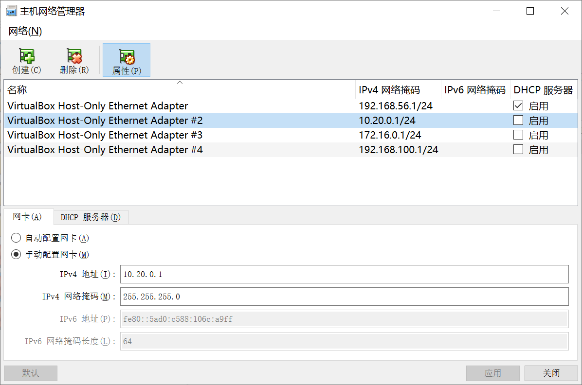Viewport: 582px width, 385px height.
Task: Select VirtualBox Host-Only Ethernet Adapter #4
Action: [291, 149]
